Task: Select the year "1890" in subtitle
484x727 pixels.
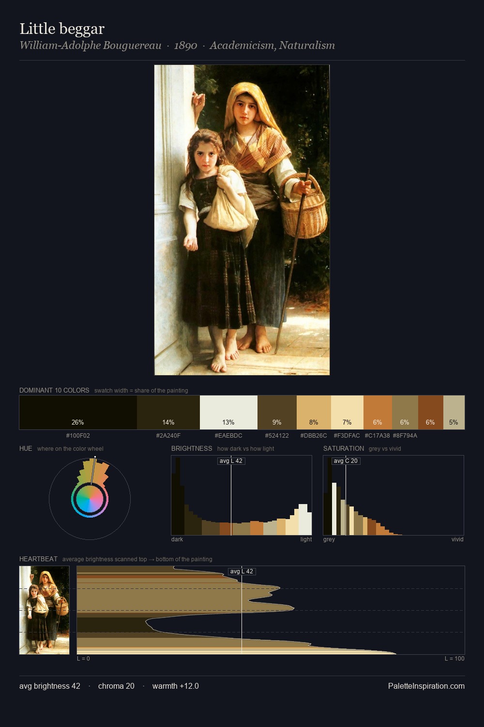Action: pos(185,46)
